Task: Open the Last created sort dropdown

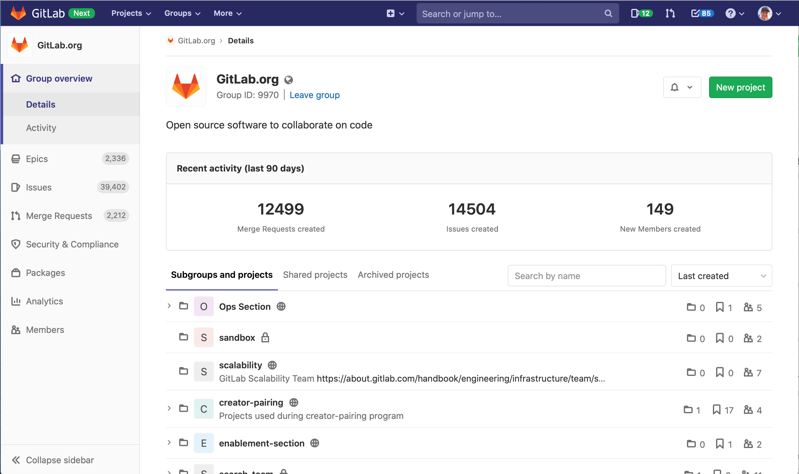Action: pyautogui.click(x=721, y=276)
